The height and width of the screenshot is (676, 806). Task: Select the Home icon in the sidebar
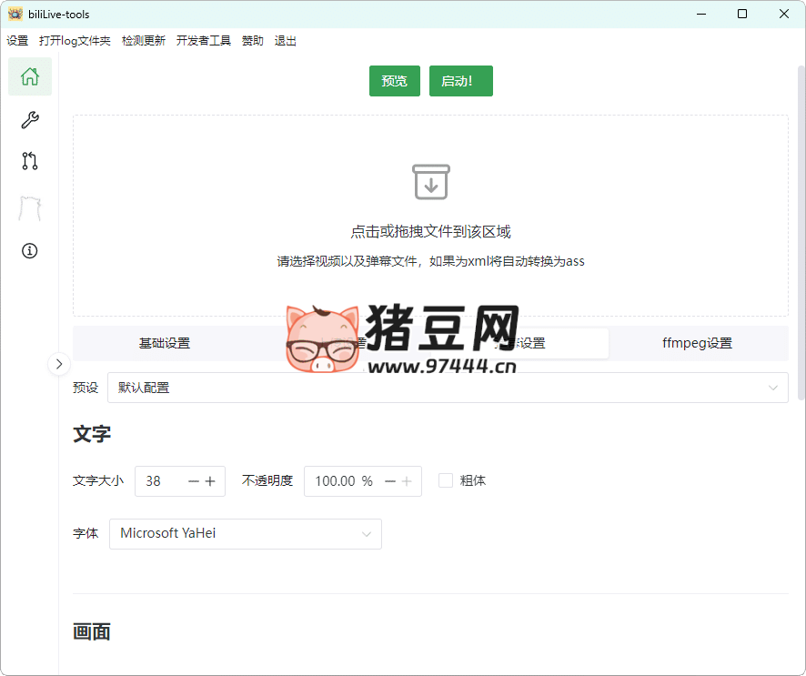click(29, 76)
